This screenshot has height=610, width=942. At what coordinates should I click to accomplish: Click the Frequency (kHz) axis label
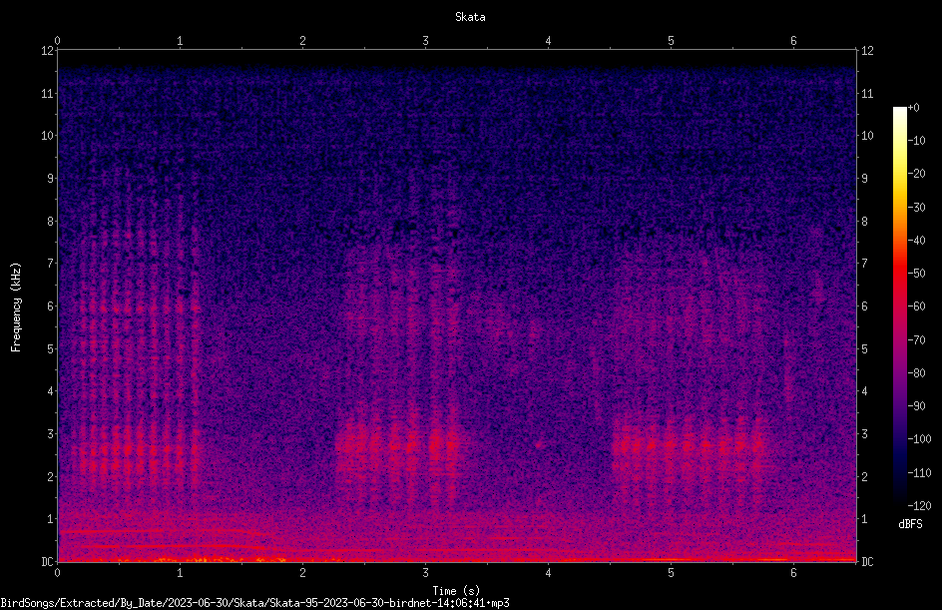point(16,307)
